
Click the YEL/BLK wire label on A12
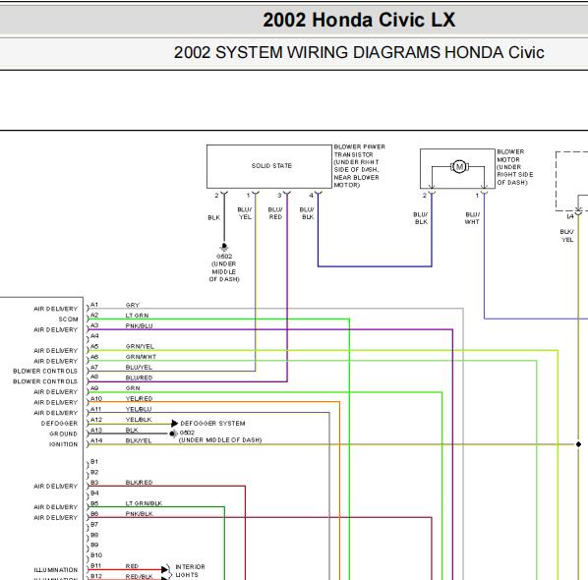point(139,420)
